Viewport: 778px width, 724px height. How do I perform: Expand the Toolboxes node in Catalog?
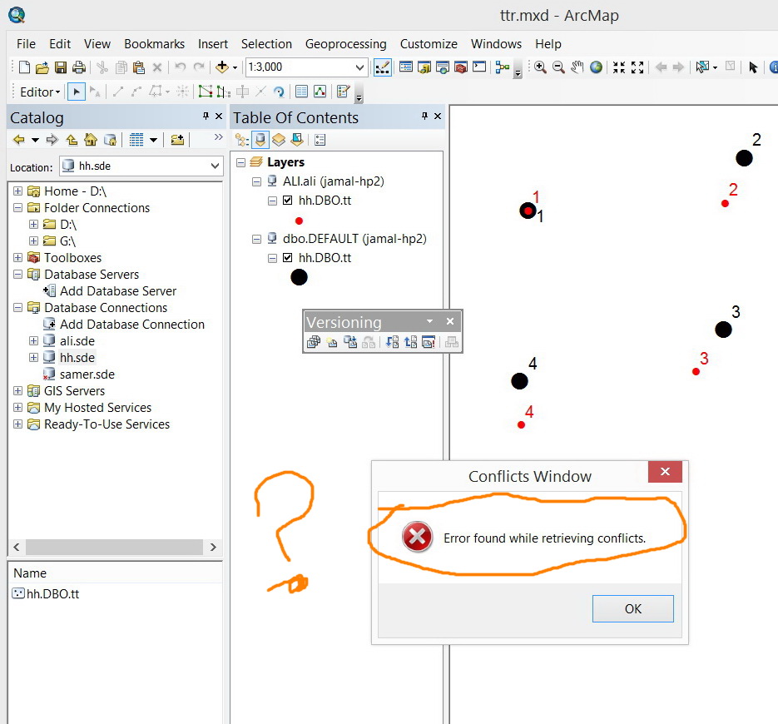(17, 257)
